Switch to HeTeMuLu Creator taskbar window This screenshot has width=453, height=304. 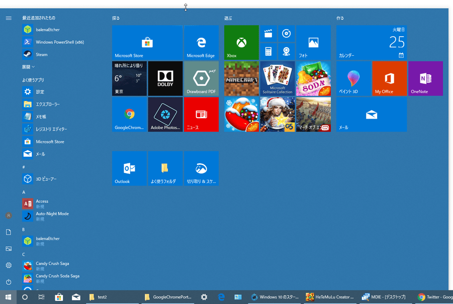tap(330, 297)
